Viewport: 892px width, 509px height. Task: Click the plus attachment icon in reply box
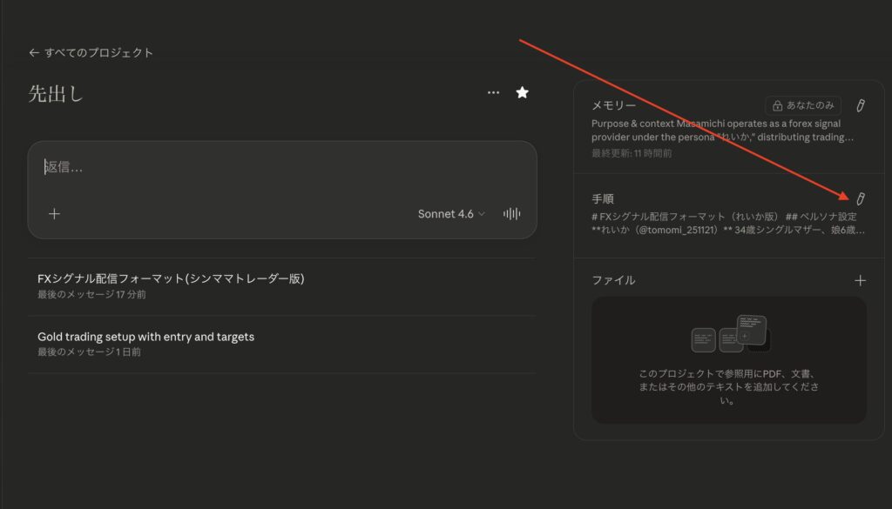[54, 213]
